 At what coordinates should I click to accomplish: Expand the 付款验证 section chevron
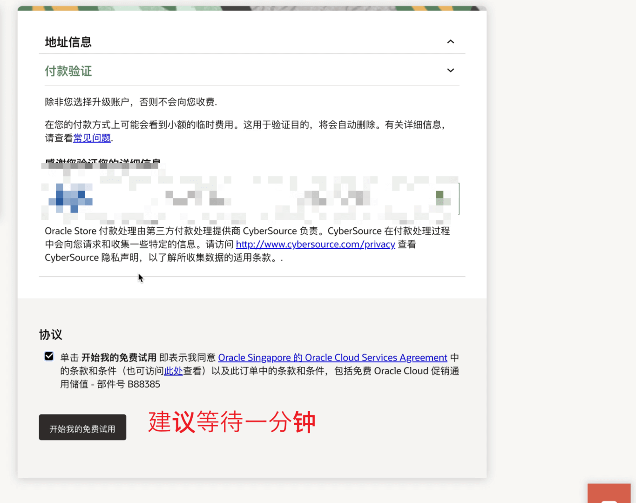point(450,70)
